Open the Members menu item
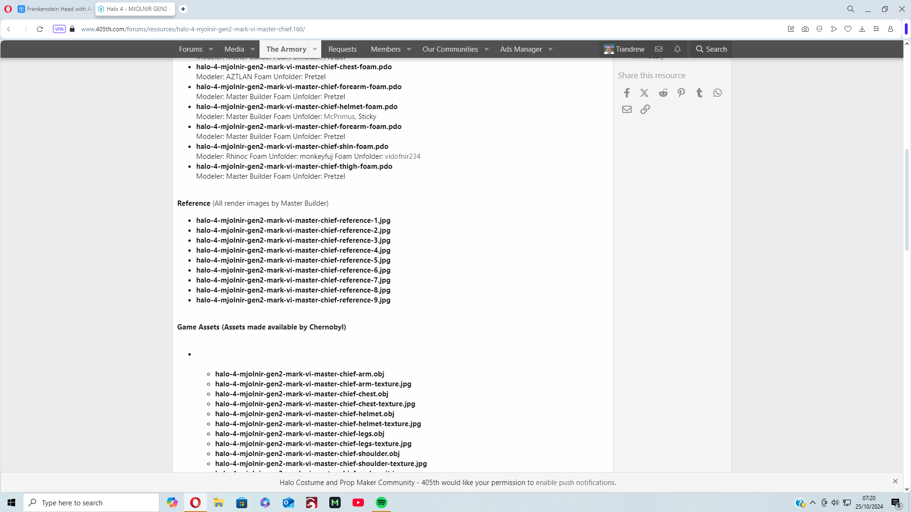Image resolution: width=911 pixels, height=512 pixels. point(386,49)
